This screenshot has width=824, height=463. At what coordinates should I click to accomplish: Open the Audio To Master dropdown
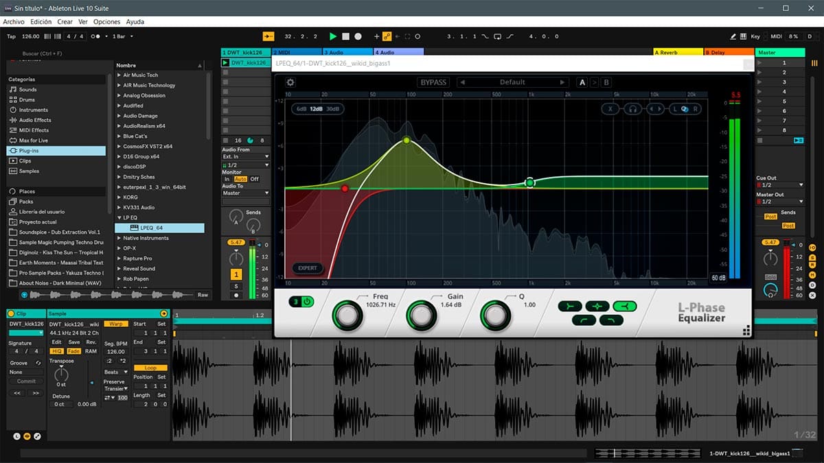point(245,193)
